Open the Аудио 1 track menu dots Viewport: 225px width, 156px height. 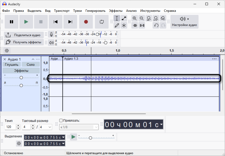pos(38,59)
